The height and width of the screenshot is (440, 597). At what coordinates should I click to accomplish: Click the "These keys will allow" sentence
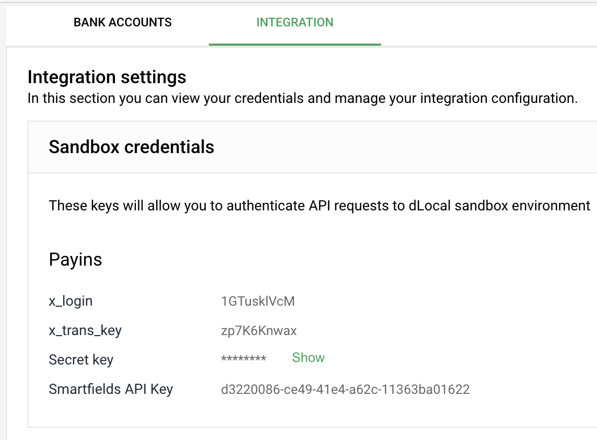click(x=319, y=206)
